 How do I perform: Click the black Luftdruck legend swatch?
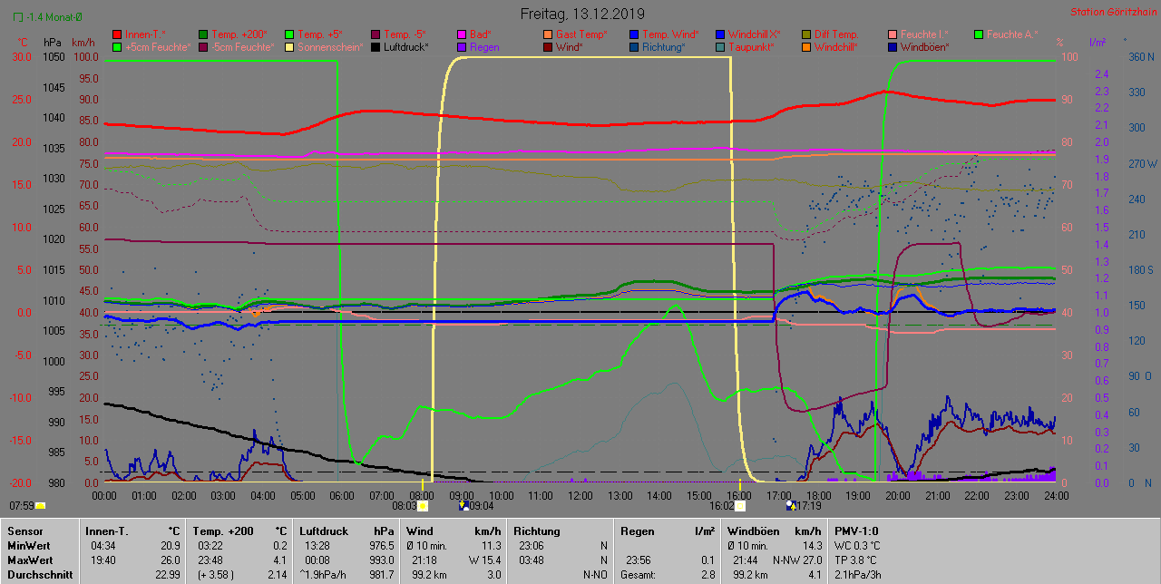(375, 46)
